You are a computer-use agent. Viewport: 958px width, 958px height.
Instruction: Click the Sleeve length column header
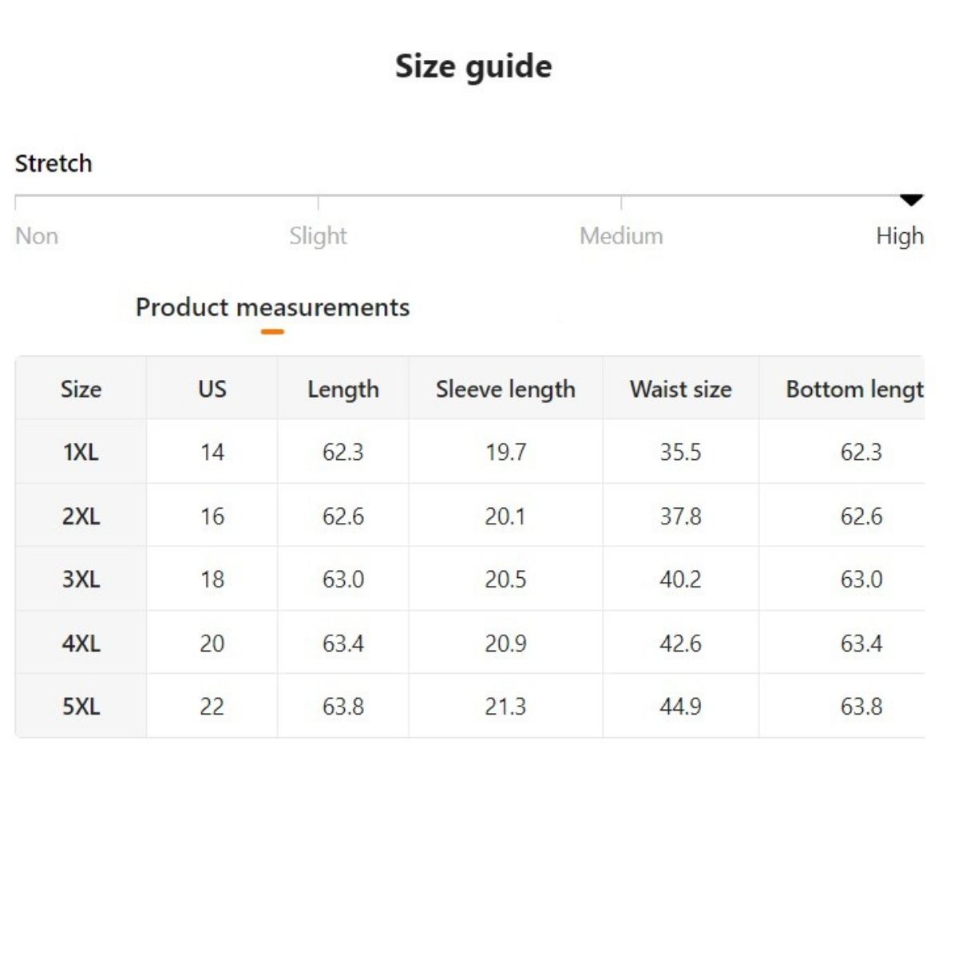point(505,390)
